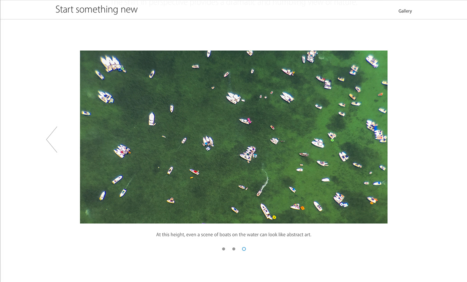Click the 'Start something new' header title
Image resolution: width=467 pixels, height=282 pixels.
[97, 9]
